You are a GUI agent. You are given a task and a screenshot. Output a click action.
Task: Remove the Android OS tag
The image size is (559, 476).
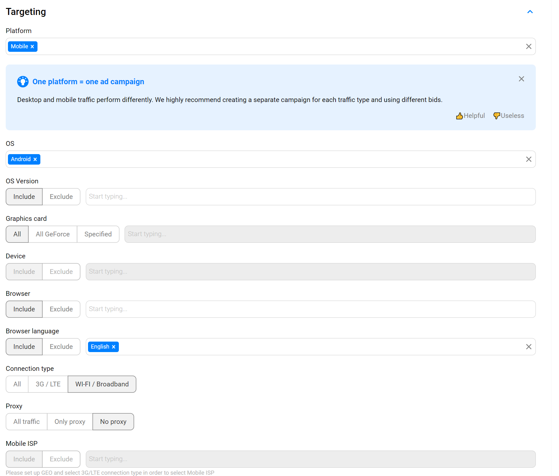pos(35,160)
